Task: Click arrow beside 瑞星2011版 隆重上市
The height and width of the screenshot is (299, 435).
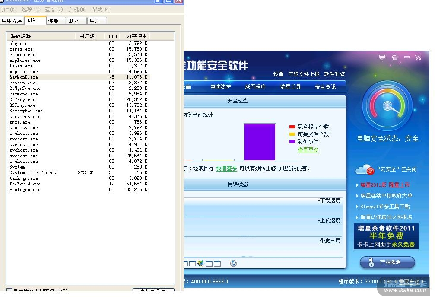Action: pyautogui.click(x=357, y=185)
